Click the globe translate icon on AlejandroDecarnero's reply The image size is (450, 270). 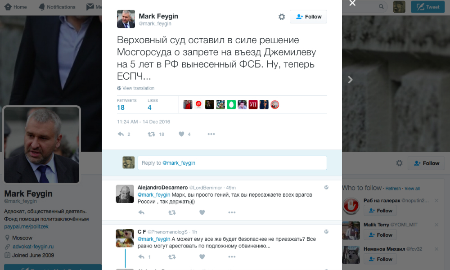[x=326, y=187]
